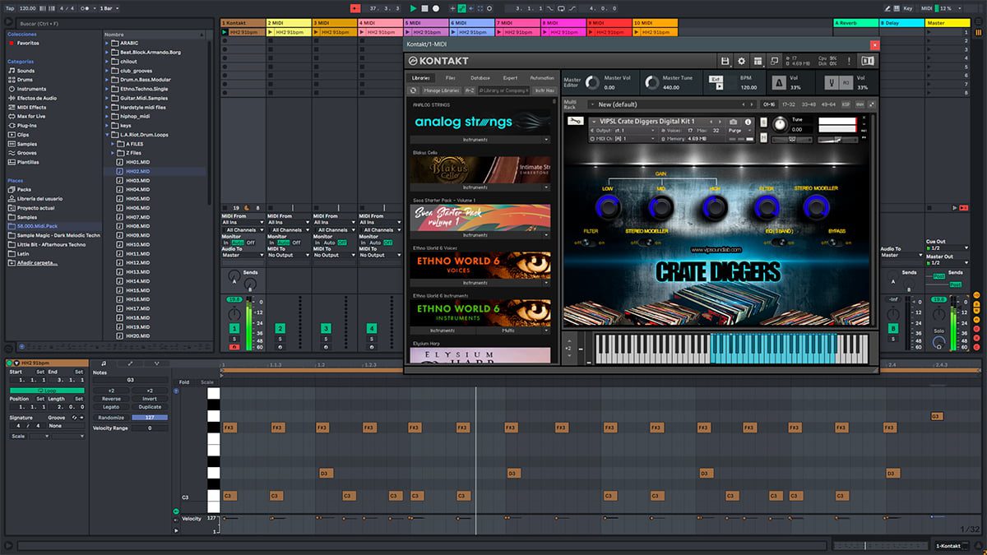Click Kontakt external sync play icon
Image resolution: width=987 pixels, height=555 pixels.
point(720,86)
